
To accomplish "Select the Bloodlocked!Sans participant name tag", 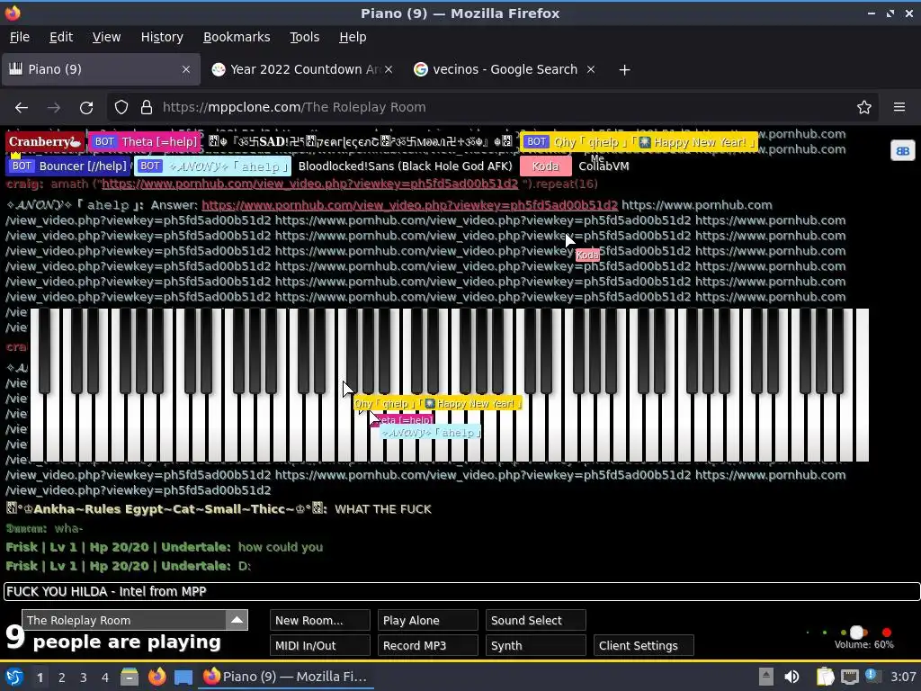I will [406, 166].
